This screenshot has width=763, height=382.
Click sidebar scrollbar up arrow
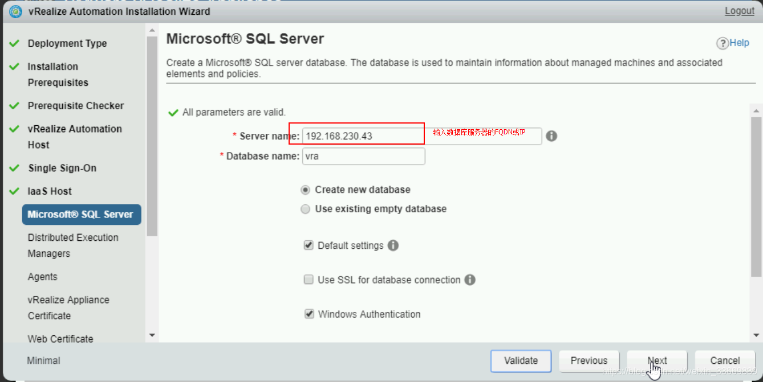click(x=152, y=30)
